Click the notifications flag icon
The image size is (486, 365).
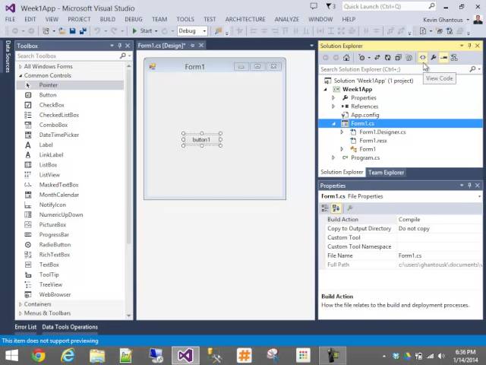[329, 6]
